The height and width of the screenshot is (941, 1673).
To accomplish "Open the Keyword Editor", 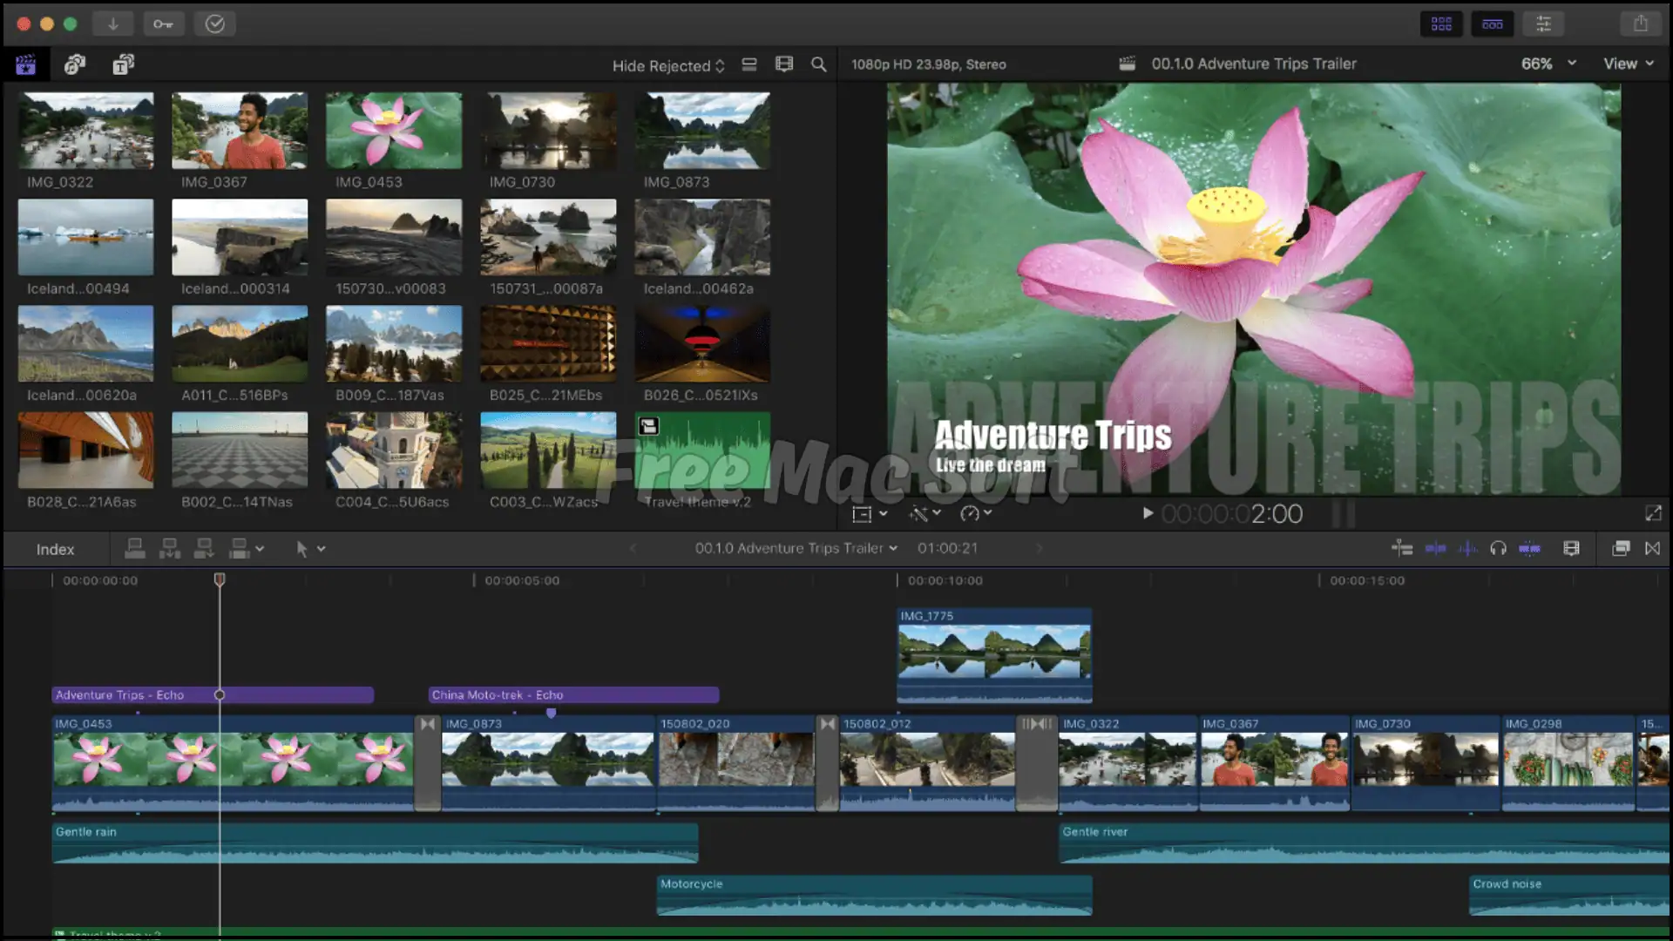I will click(164, 24).
